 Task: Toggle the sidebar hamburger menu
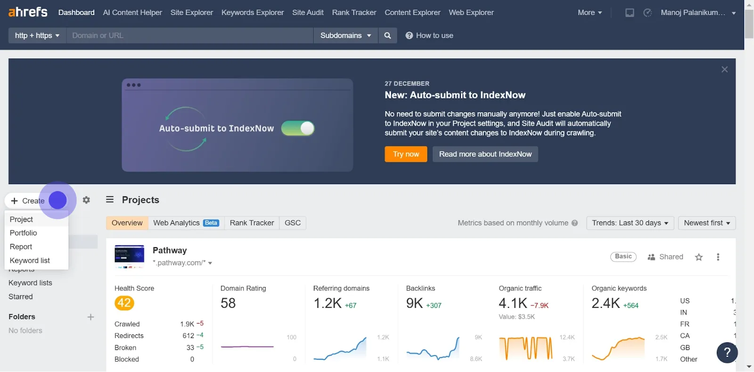click(110, 200)
